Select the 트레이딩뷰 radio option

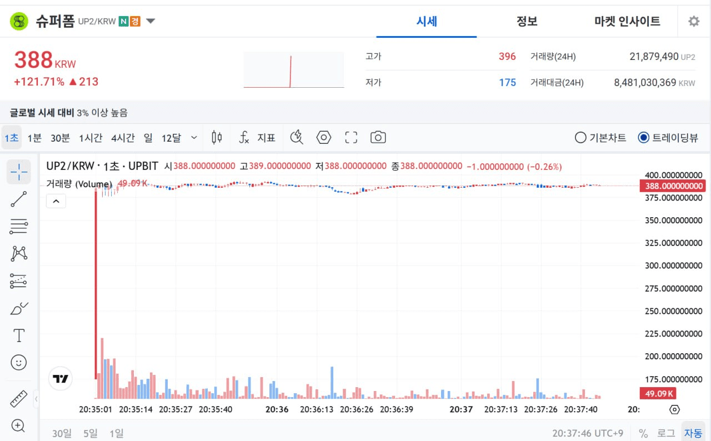(668, 137)
